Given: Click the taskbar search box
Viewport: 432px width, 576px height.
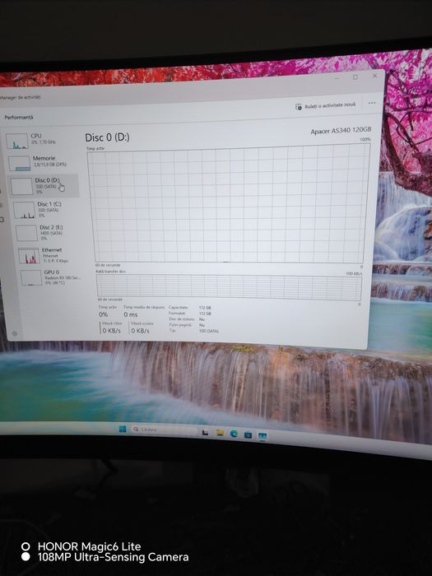Looking at the screenshot, I should pos(165,430).
